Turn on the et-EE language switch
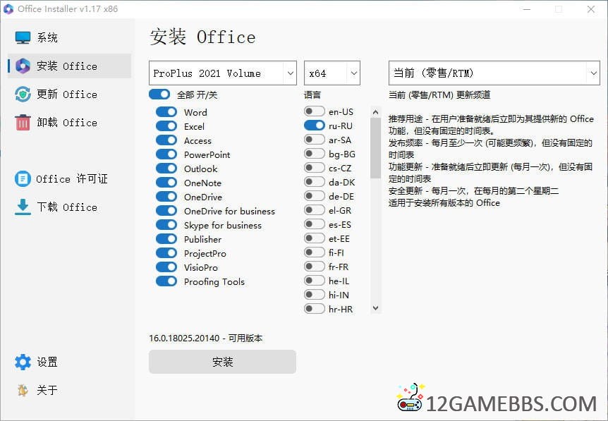This screenshot has width=608, height=421. click(315, 238)
